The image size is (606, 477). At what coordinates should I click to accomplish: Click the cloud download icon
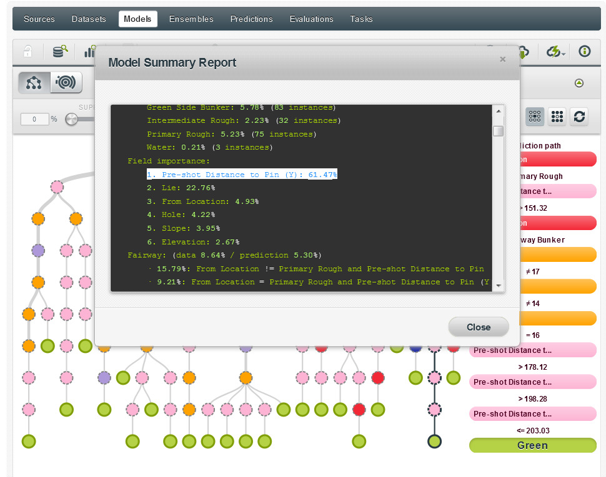(525, 52)
